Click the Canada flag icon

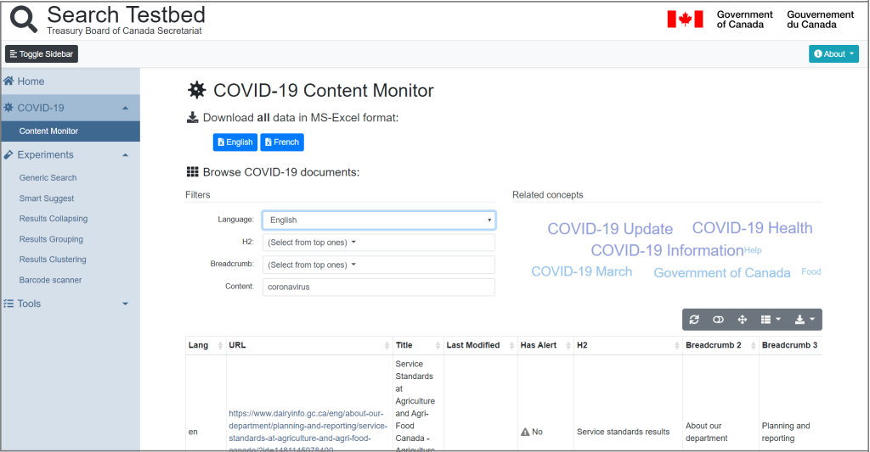686,20
